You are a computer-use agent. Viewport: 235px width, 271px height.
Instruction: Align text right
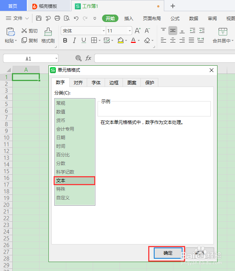tap(182, 40)
